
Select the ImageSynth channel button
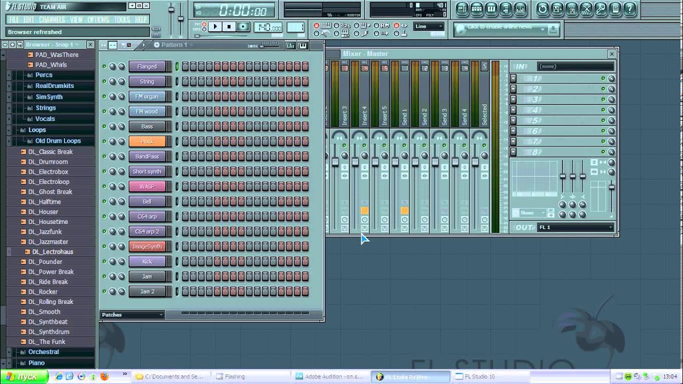coord(147,246)
